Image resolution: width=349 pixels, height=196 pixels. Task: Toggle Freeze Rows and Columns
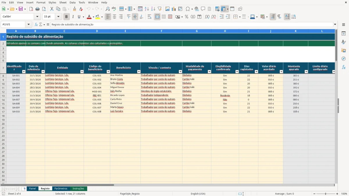223,9
